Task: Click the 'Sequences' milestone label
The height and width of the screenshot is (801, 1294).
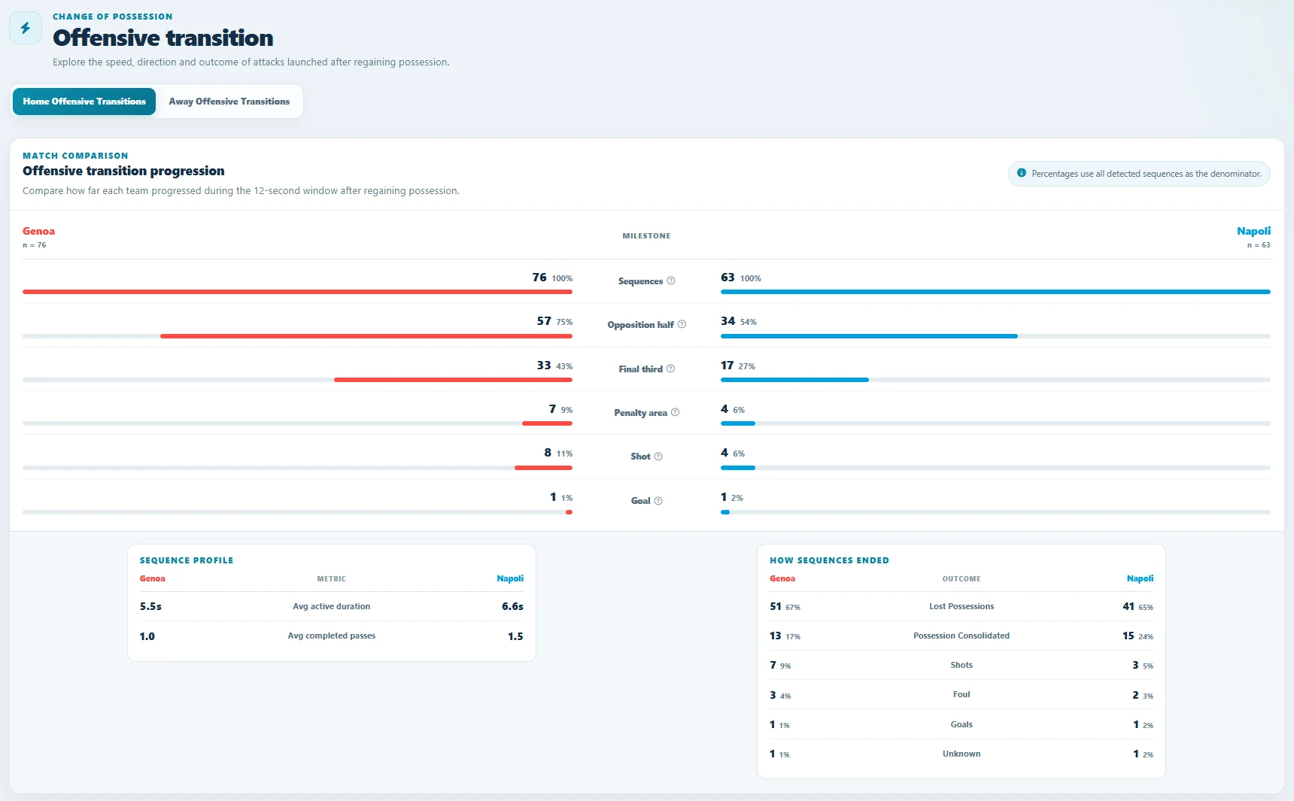Action: (640, 281)
